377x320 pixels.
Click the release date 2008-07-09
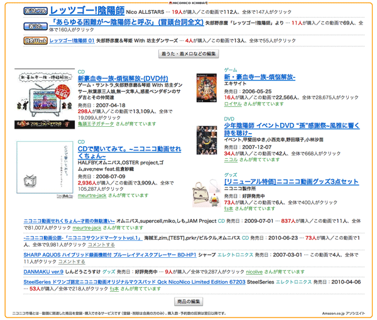tap(111, 176)
